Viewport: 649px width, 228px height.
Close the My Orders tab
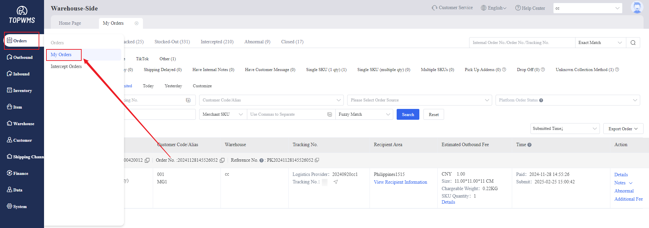pos(137,23)
